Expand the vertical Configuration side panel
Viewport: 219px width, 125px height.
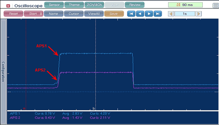point(3,71)
